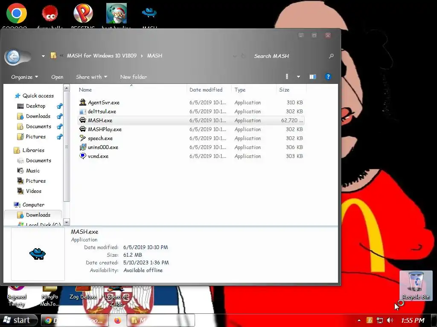Screen dimensions: 437x327
Task: Click the Start button
Action: point(18,320)
